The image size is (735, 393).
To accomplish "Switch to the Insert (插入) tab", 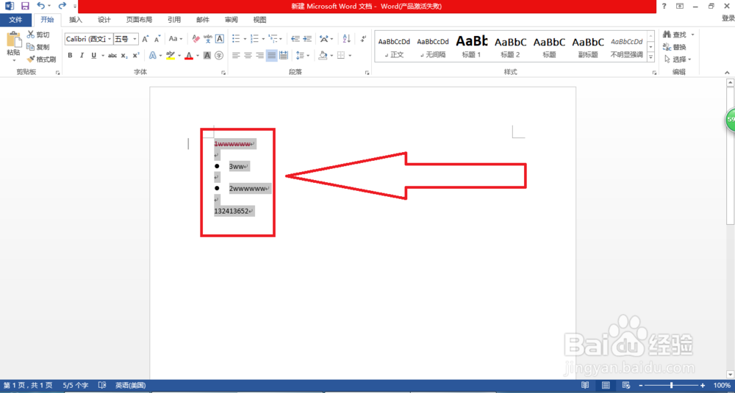I will click(x=76, y=20).
